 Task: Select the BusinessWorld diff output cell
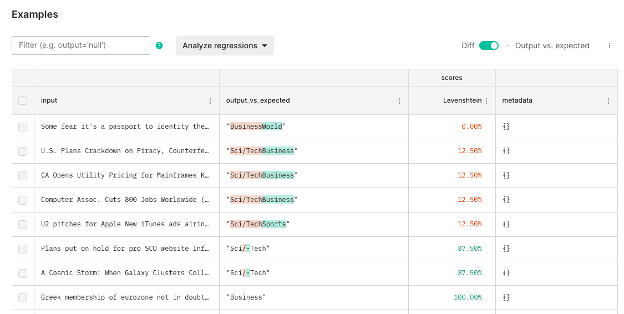[256, 126]
